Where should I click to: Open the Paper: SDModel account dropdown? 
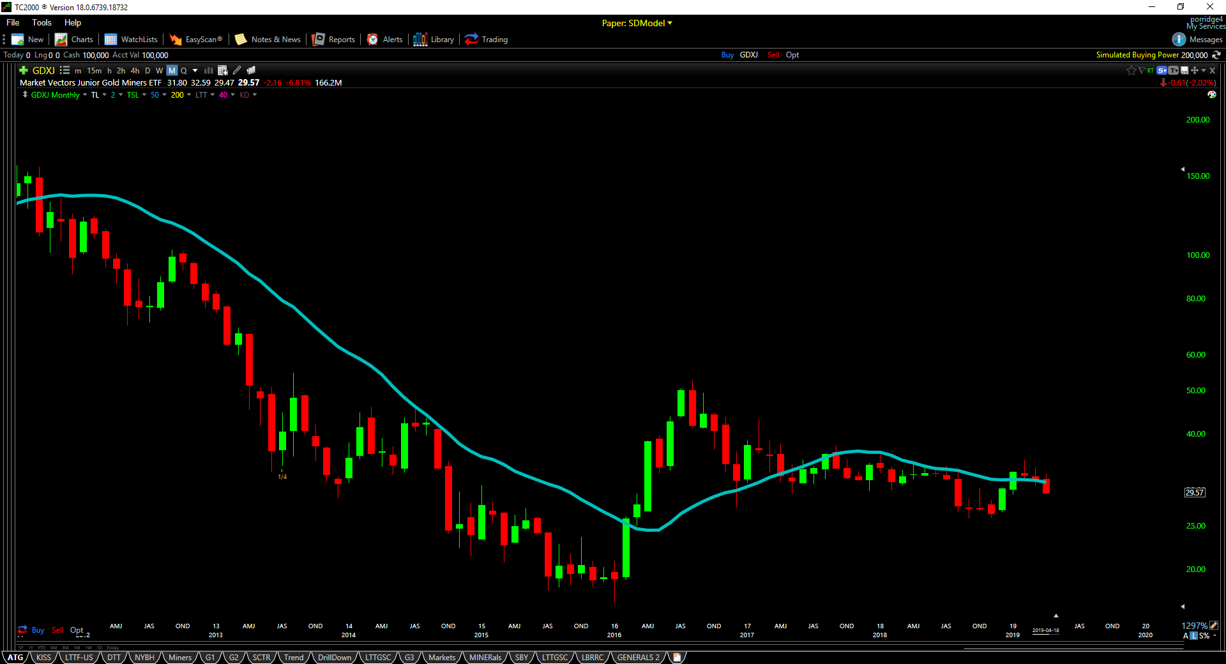637,23
